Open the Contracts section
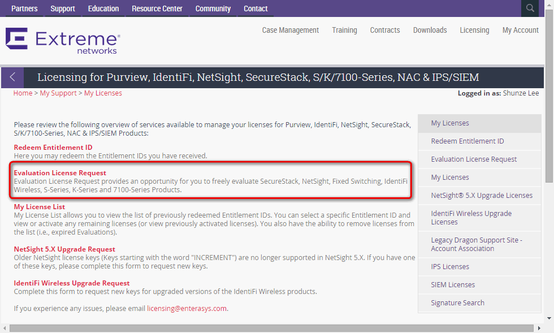 (x=385, y=30)
